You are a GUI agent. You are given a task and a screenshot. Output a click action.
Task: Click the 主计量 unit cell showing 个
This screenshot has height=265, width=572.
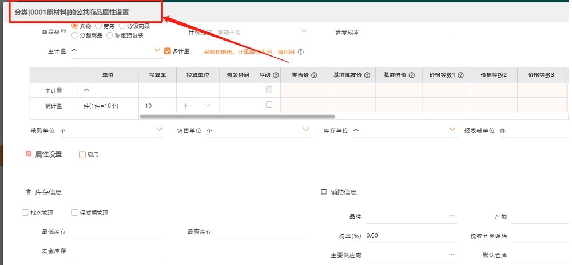(x=108, y=90)
